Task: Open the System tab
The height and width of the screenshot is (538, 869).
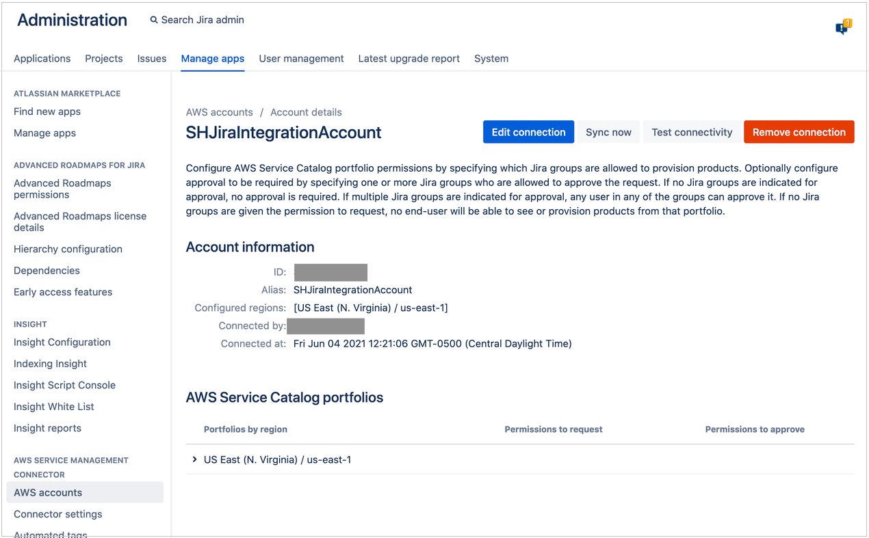Action: point(491,59)
